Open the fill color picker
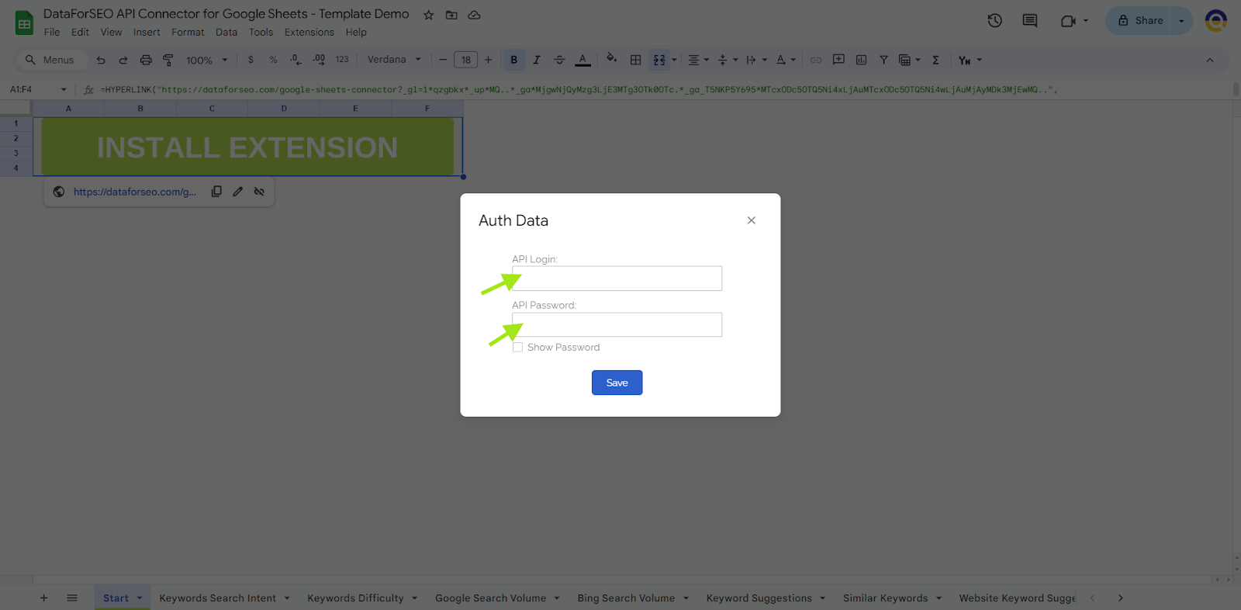1241x610 pixels. point(612,59)
